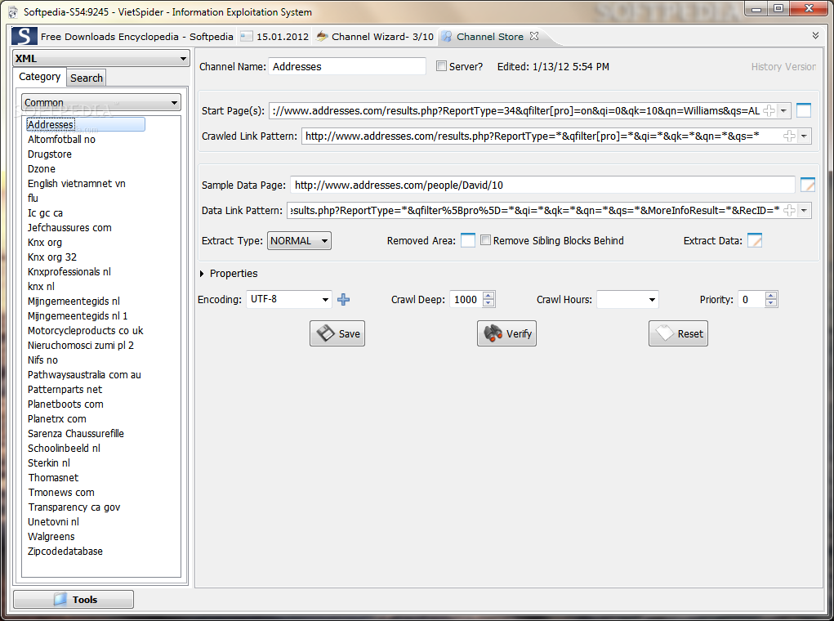Viewport: 834px width, 621px height.
Task: Select Pathwaysaustralia com au channel
Action: coord(85,374)
